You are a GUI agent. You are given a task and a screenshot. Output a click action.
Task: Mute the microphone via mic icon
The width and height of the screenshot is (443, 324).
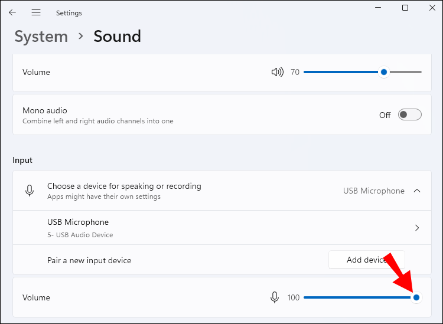[x=275, y=297]
